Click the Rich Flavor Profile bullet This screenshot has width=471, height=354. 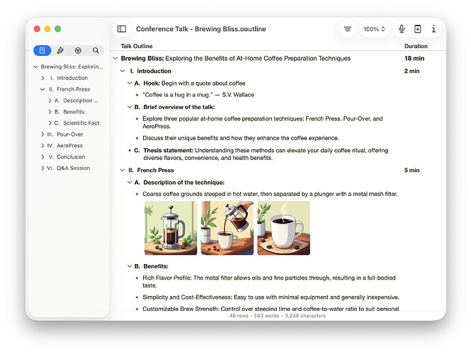coord(269,282)
